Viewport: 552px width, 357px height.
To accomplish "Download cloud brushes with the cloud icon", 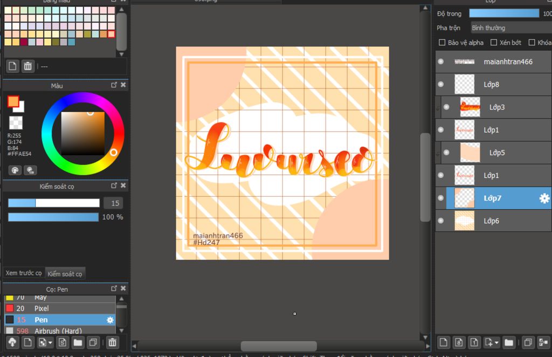I will click(12, 342).
